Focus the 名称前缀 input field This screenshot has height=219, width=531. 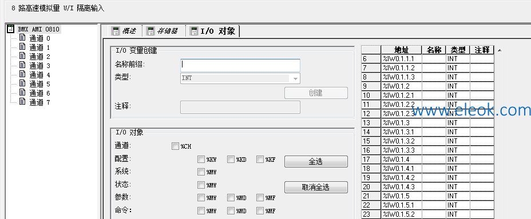tap(240, 65)
